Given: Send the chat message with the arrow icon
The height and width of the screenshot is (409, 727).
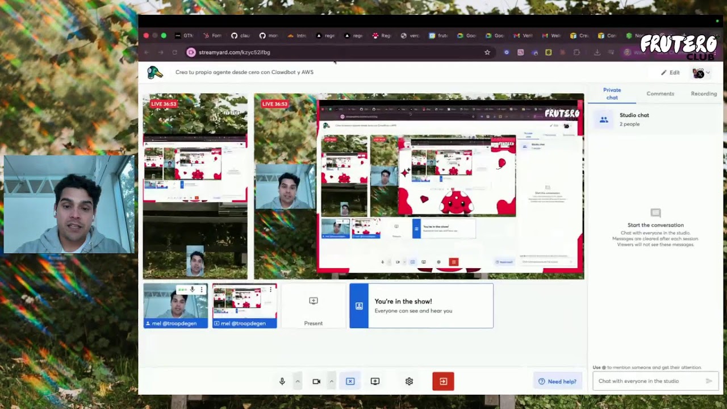Looking at the screenshot, I should [709, 381].
